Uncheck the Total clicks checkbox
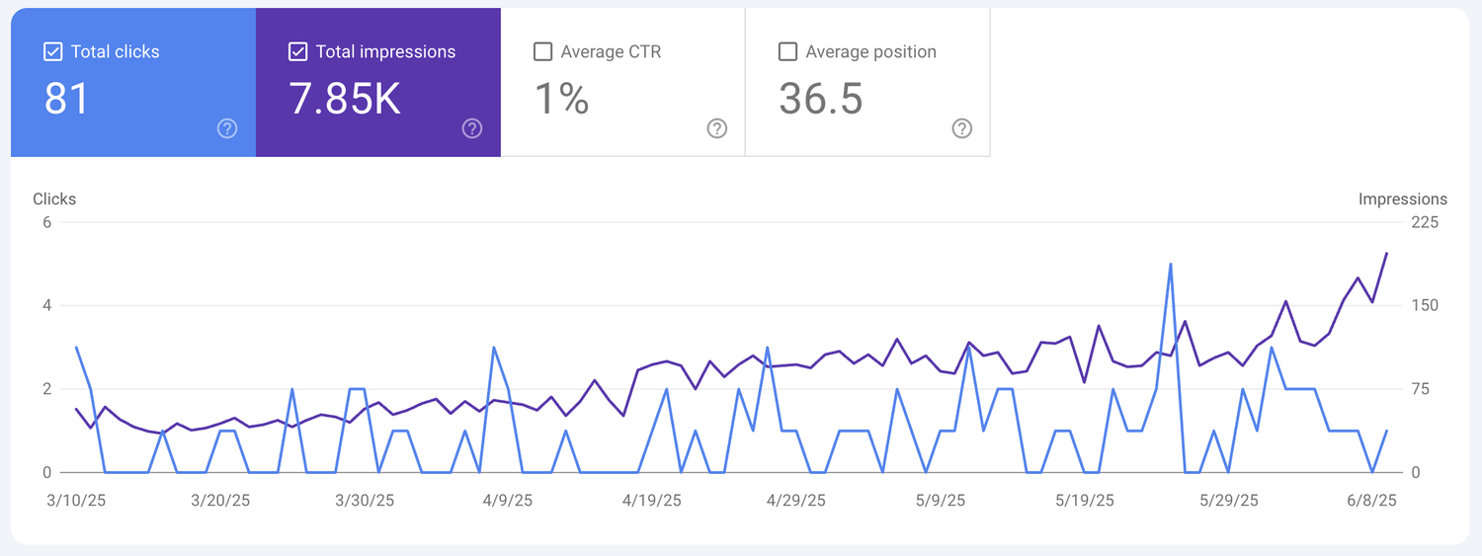Viewport: 1482px width, 556px height. coord(53,51)
